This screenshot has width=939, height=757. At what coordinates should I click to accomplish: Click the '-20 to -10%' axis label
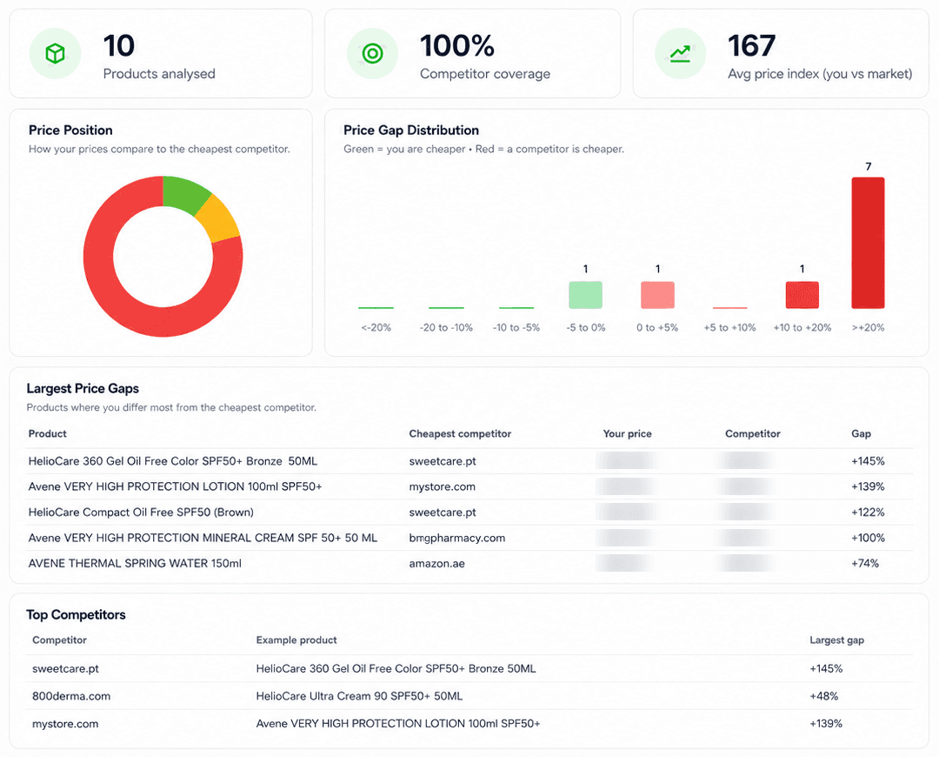click(x=446, y=327)
